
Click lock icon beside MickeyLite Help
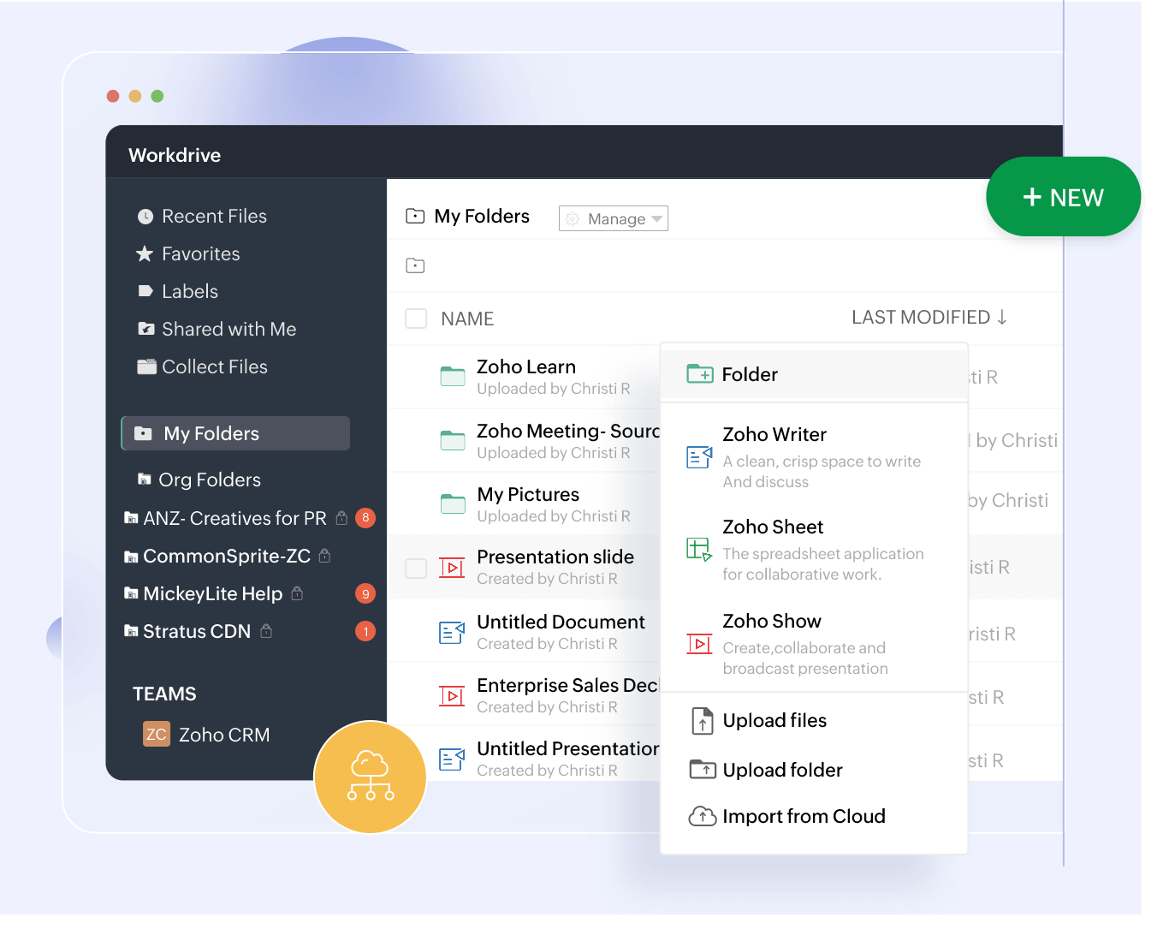click(x=297, y=593)
